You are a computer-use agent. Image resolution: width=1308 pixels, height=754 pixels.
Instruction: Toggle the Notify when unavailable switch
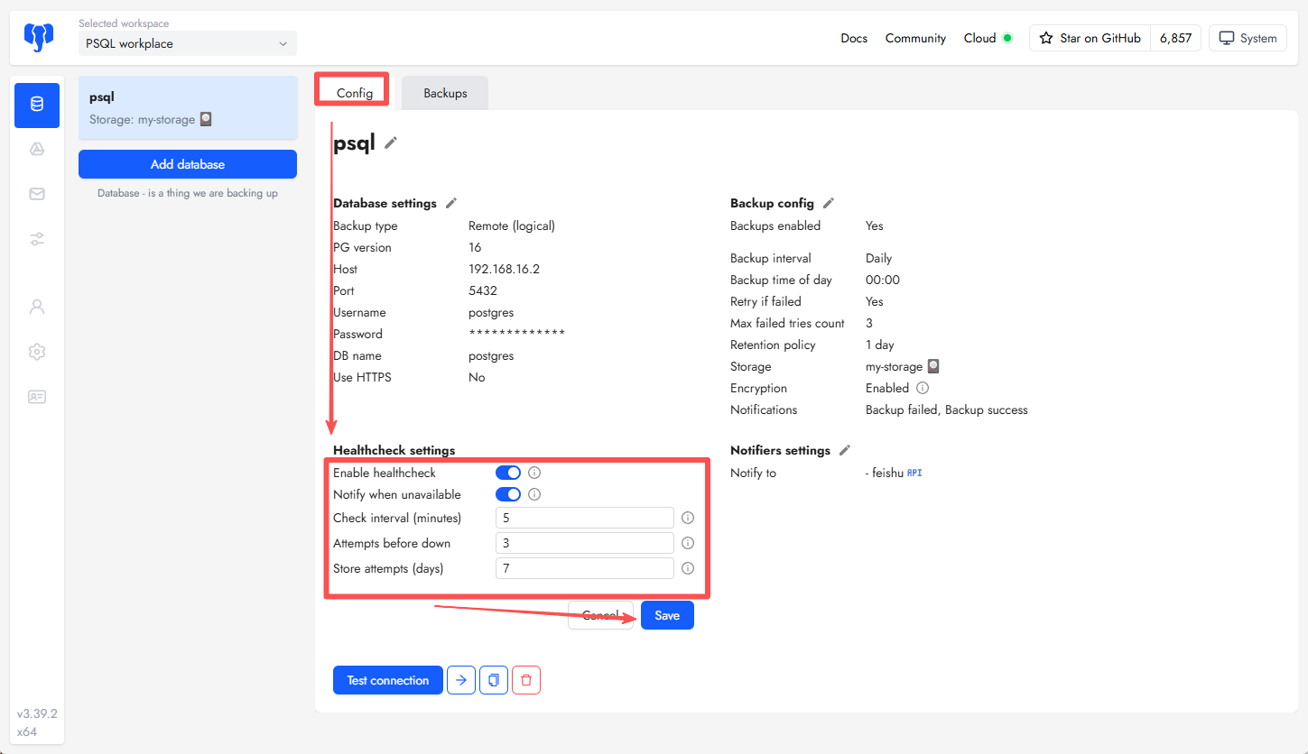508,494
